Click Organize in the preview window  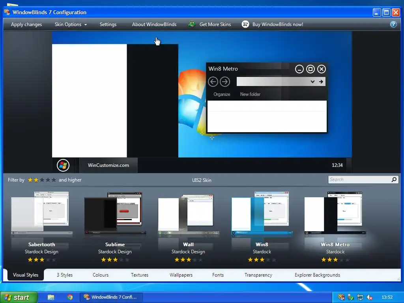click(222, 94)
